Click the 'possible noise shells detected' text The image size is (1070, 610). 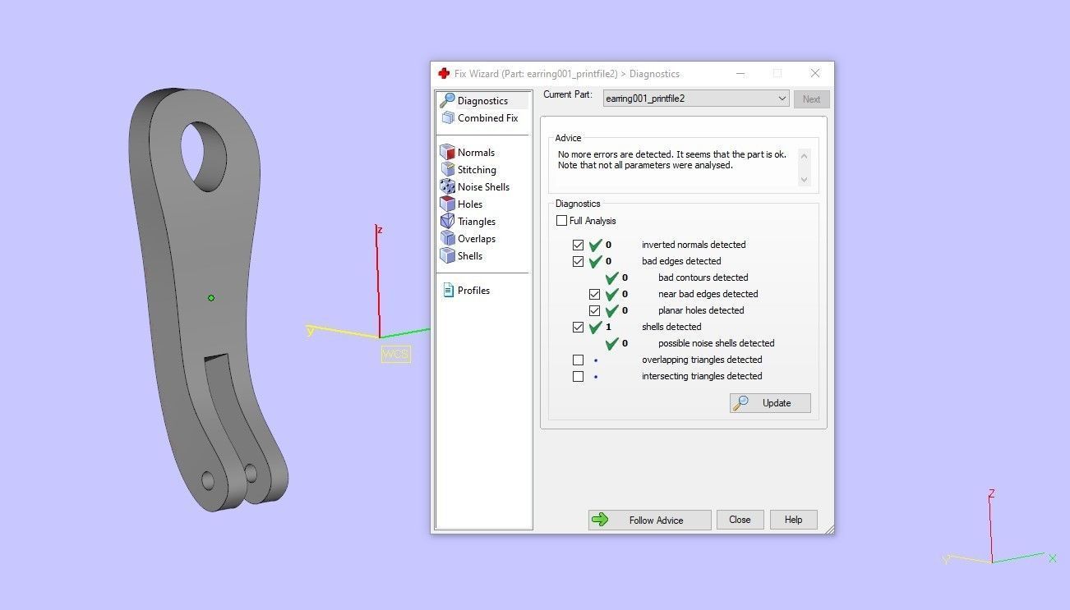(716, 343)
